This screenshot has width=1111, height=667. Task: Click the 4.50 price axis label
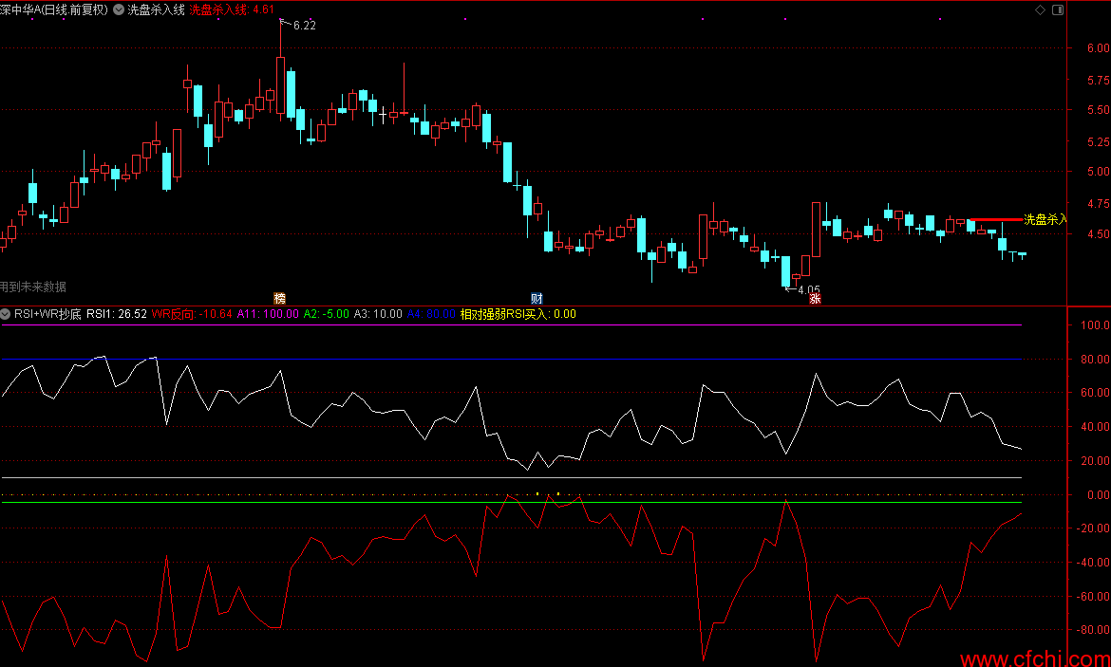tap(1099, 234)
